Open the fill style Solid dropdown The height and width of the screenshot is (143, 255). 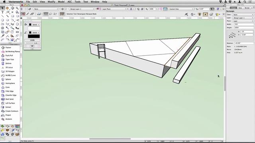34,25
